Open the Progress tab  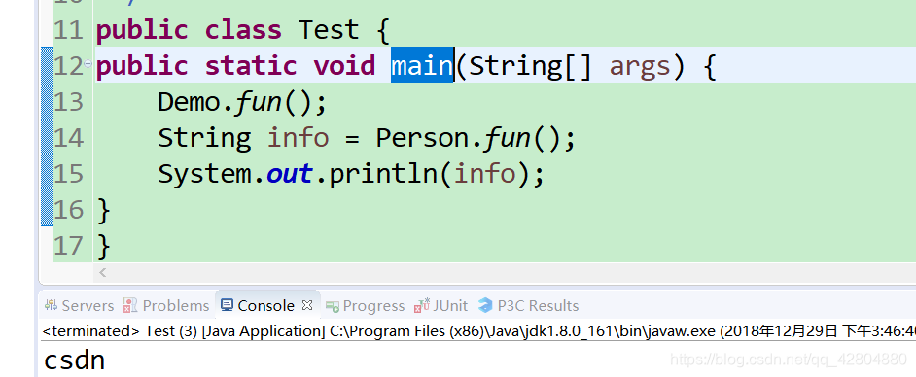coord(365,306)
